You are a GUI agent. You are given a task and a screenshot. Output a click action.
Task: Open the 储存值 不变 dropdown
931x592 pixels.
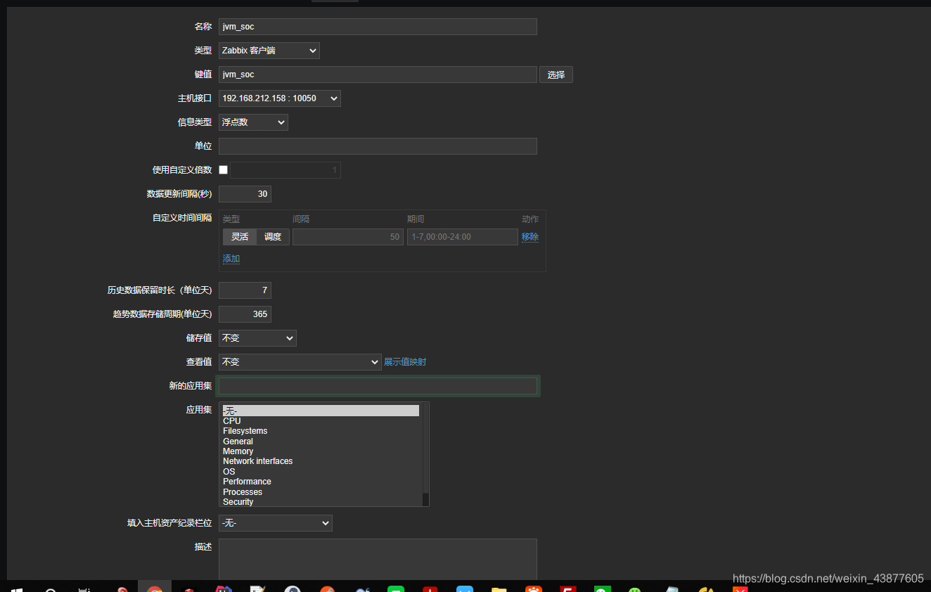(x=257, y=338)
